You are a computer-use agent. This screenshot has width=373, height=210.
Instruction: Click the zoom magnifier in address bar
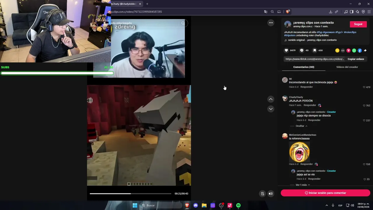272,12
